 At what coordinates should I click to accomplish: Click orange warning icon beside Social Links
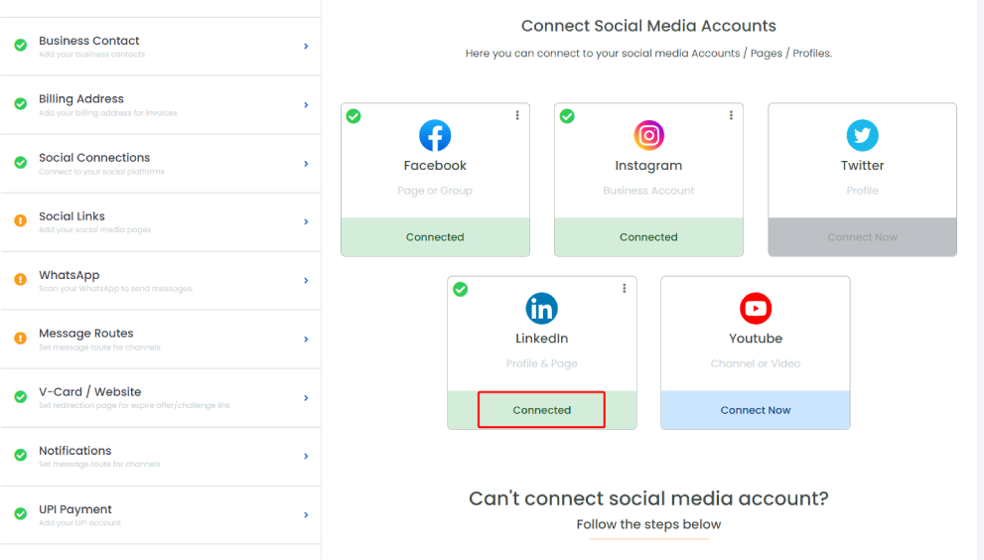click(x=21, y=221)
